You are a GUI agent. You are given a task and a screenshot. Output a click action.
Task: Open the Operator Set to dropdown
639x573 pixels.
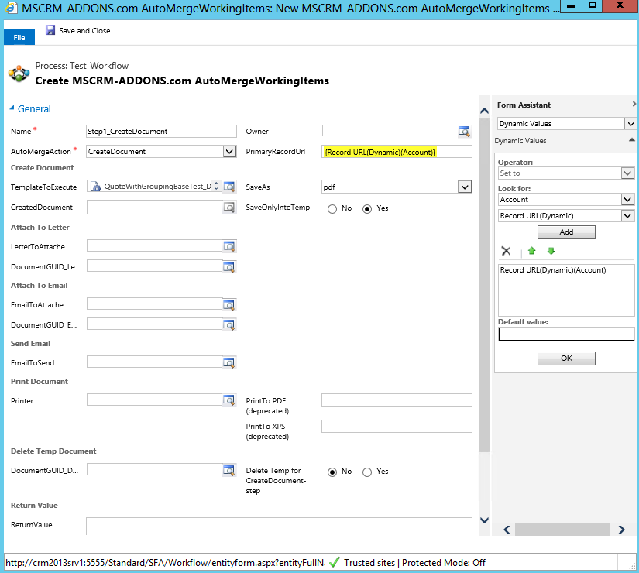627,173
